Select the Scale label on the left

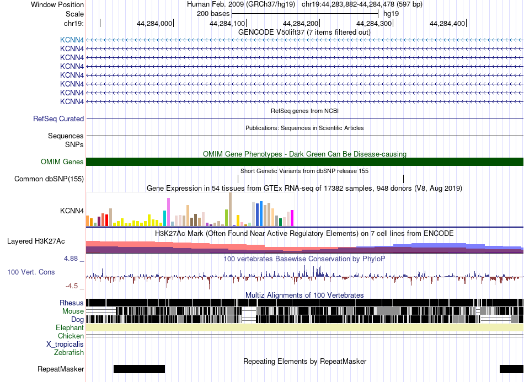(74, 14)
